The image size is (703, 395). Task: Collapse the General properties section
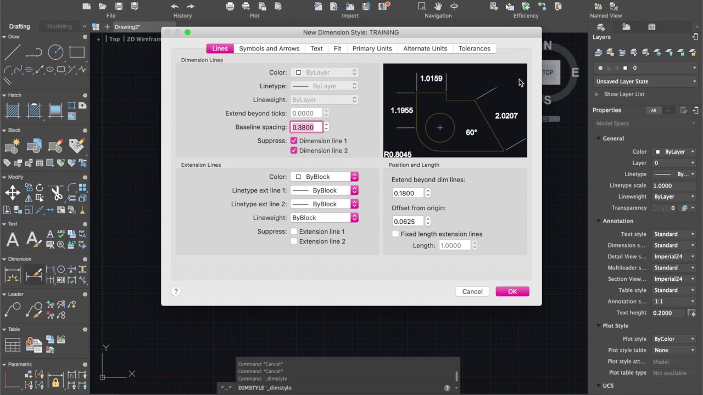point(599,138)
